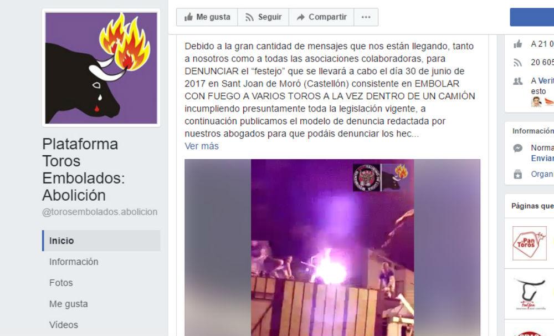Expand the post with Ver más
554x336 pixels.
(202, 146)
